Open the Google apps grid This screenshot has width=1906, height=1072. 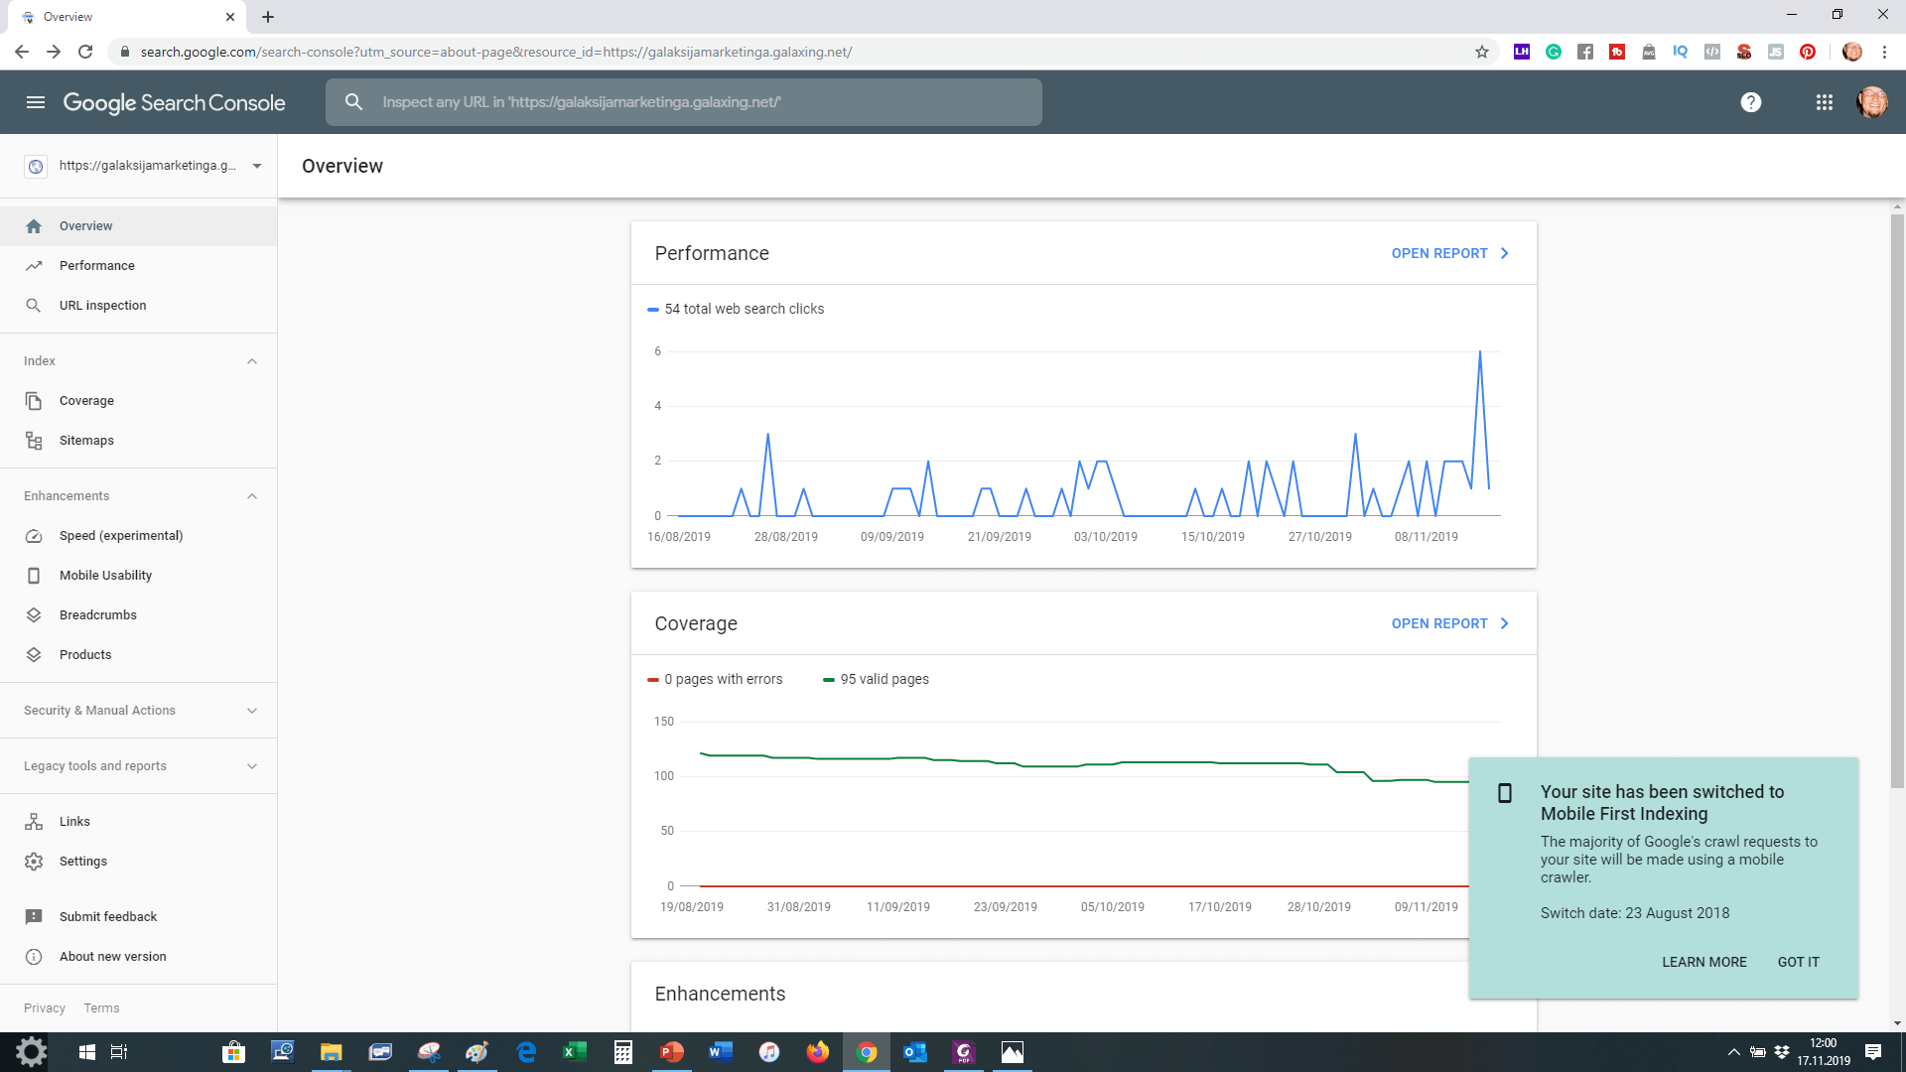1824,102
